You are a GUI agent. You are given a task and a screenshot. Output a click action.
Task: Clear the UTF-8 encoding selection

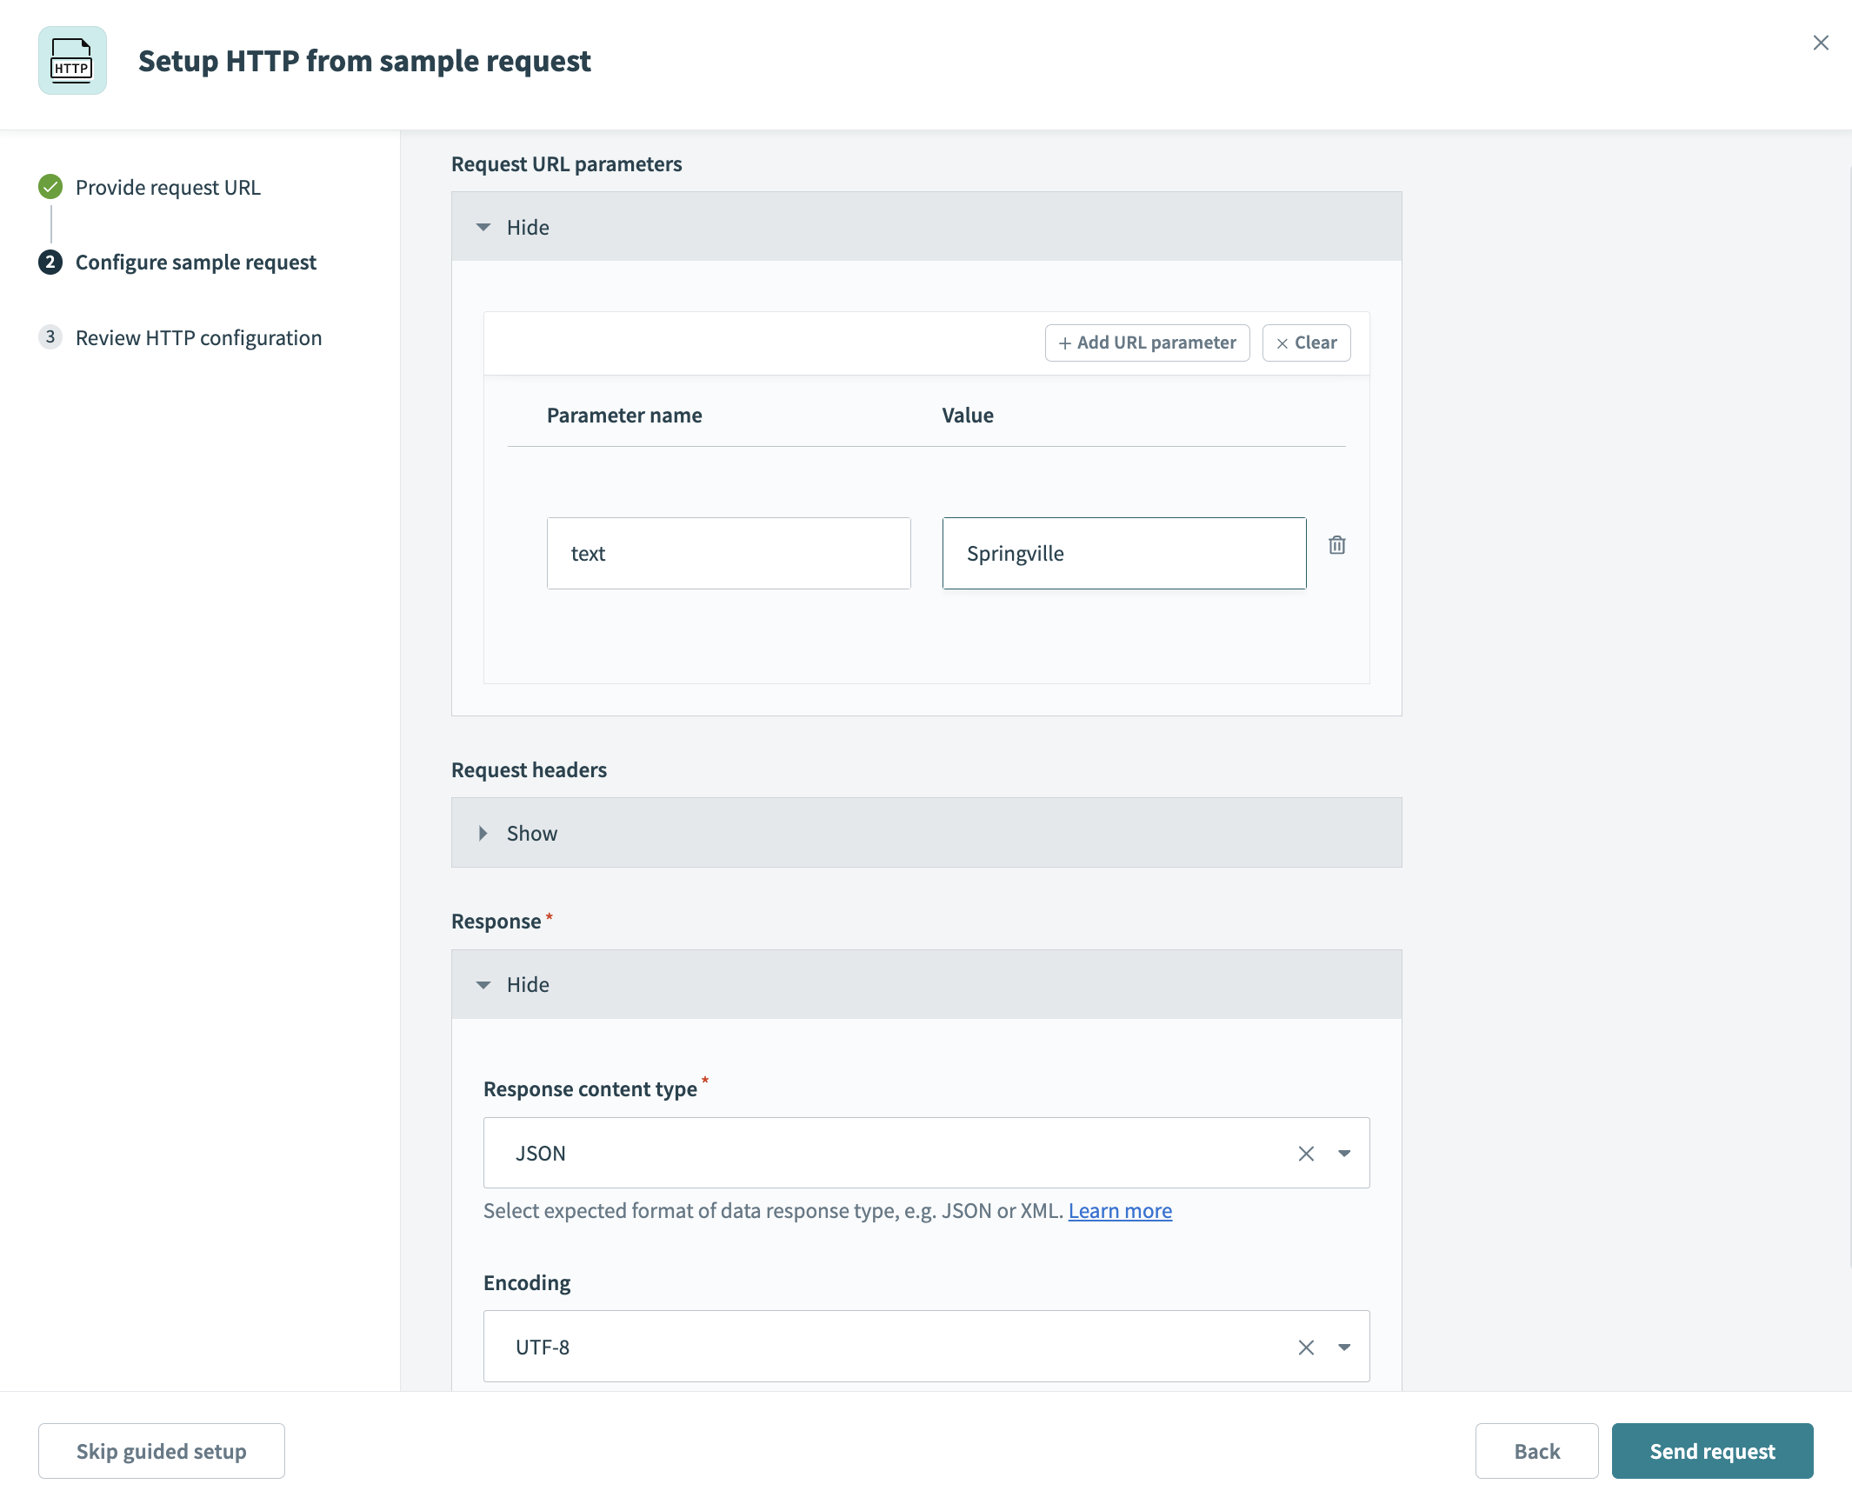pyautogui.click(x=1306, y=1348)
